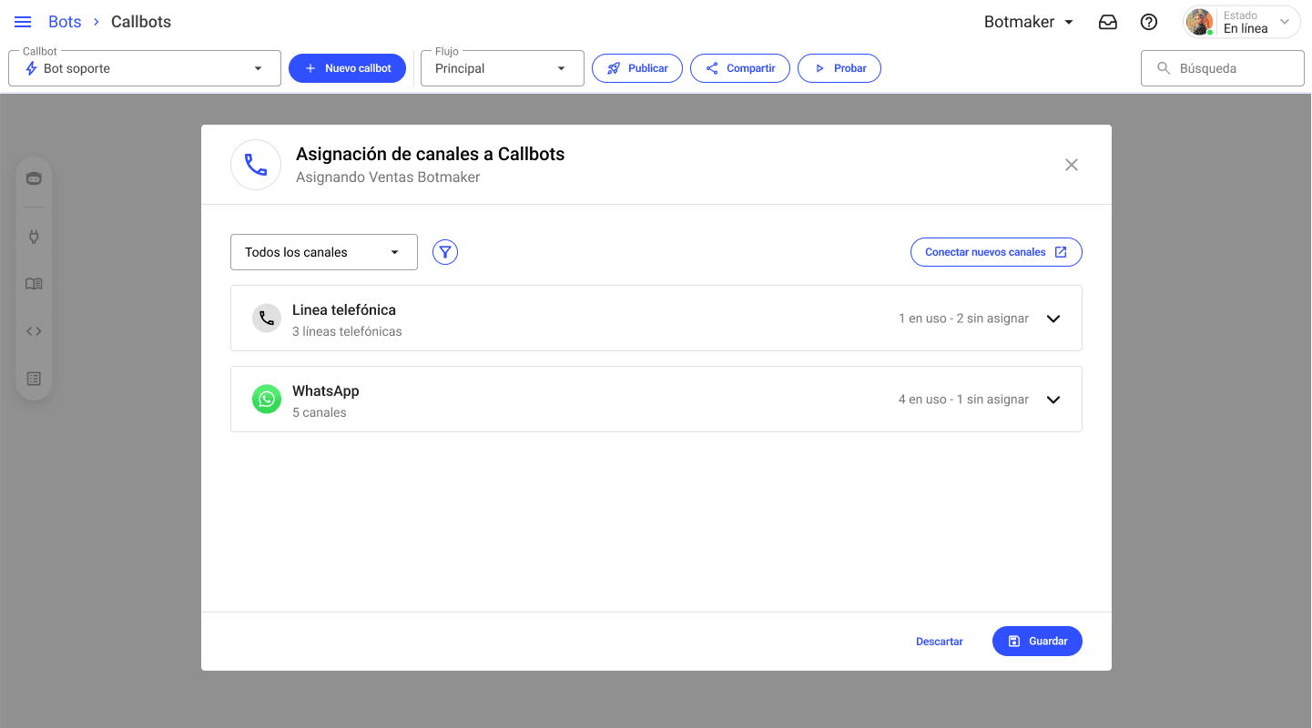This screenshot has height=728, width=1312.
Task: Expand the Linea telefónica chevron
Action: (1053, 318)
